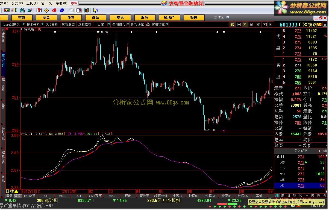Click the 细 button beside 分时成交

pos(325,151)
